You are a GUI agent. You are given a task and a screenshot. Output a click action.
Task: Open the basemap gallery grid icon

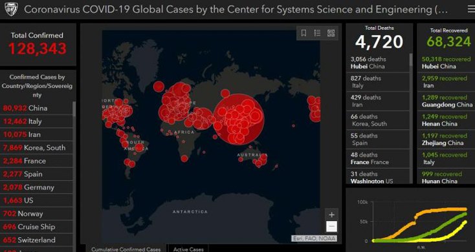(x=331, y=33)
